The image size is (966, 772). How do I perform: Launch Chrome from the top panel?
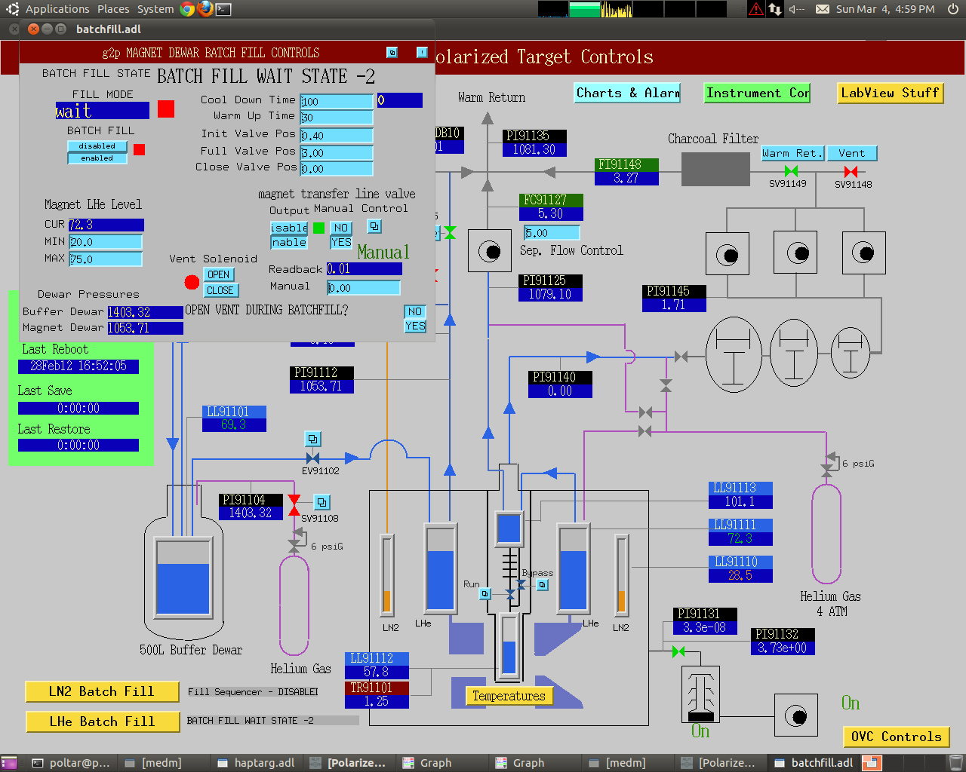coord(187,9)
